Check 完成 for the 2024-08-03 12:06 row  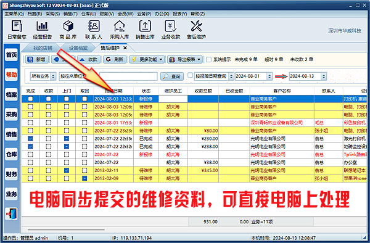click(x=30, y=107)
